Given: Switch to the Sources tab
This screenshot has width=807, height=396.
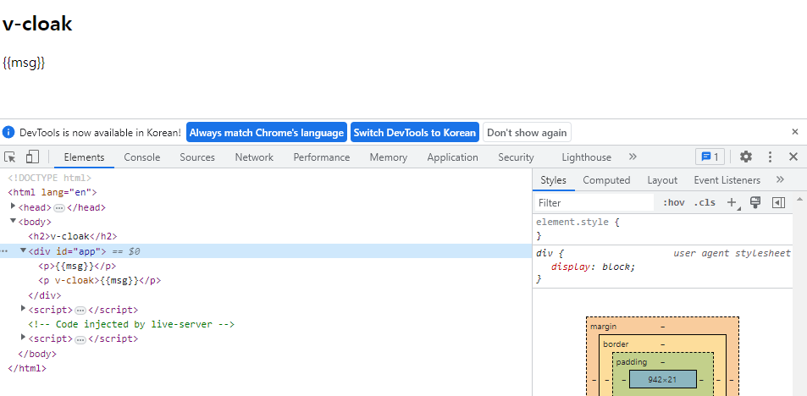Looking at the screenshot, I should coord(197,157).
